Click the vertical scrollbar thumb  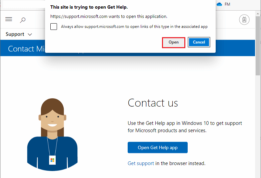[x=258, y=45]
